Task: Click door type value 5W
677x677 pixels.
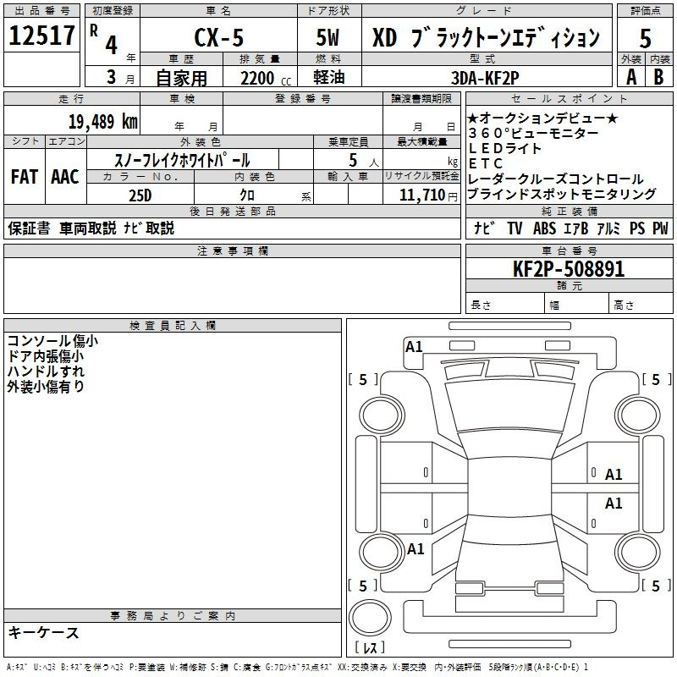Action: (x=327, y=37)
